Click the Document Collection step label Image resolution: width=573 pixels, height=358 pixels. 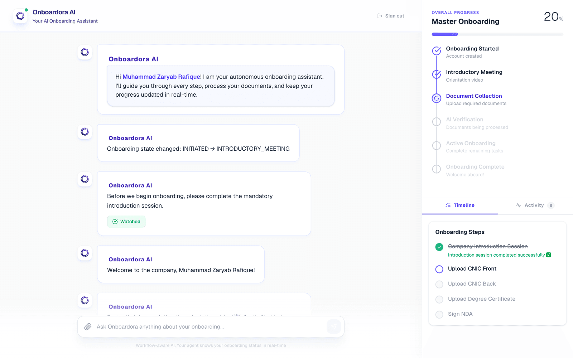pyautogui.click(x=474, y=96)
